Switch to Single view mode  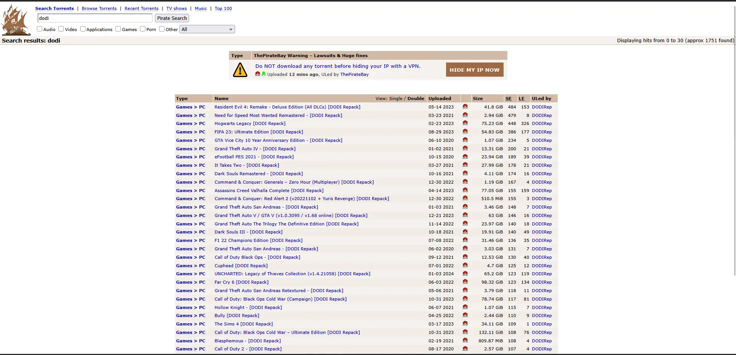click(396, 99)
